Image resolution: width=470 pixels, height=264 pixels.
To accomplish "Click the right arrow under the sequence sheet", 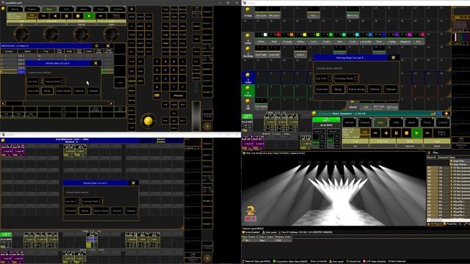I will (x=111, y=103).
